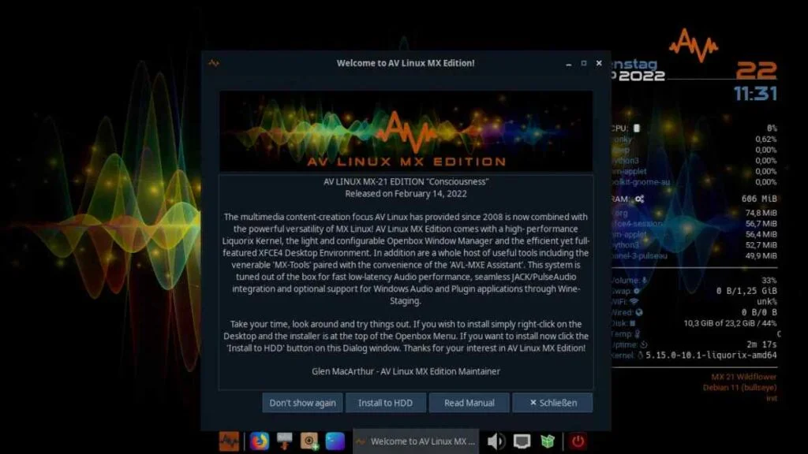Viewport: 808px width, 454px height.
Task: Maximize the Welcome dialog window
Action: (x=584, y=63)
